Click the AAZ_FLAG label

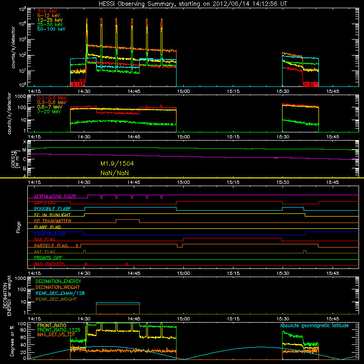pos(45,252)
